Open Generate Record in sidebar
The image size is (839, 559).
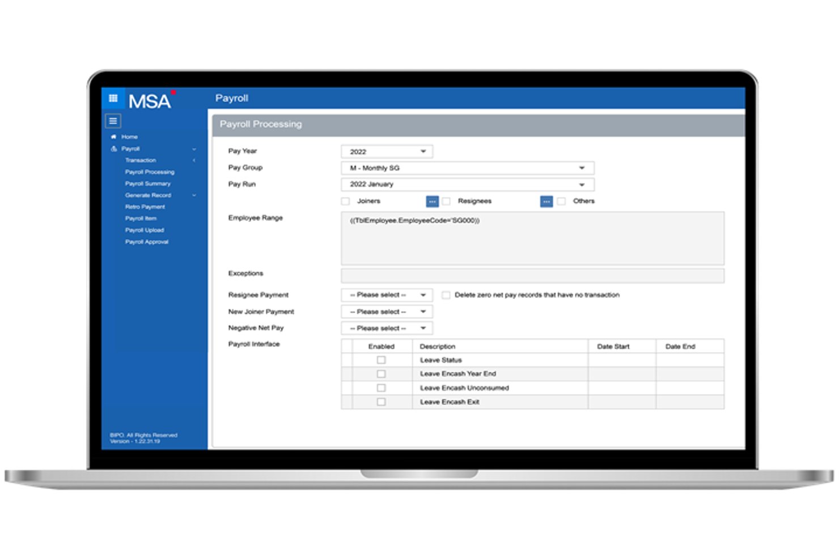coord(148,195)
